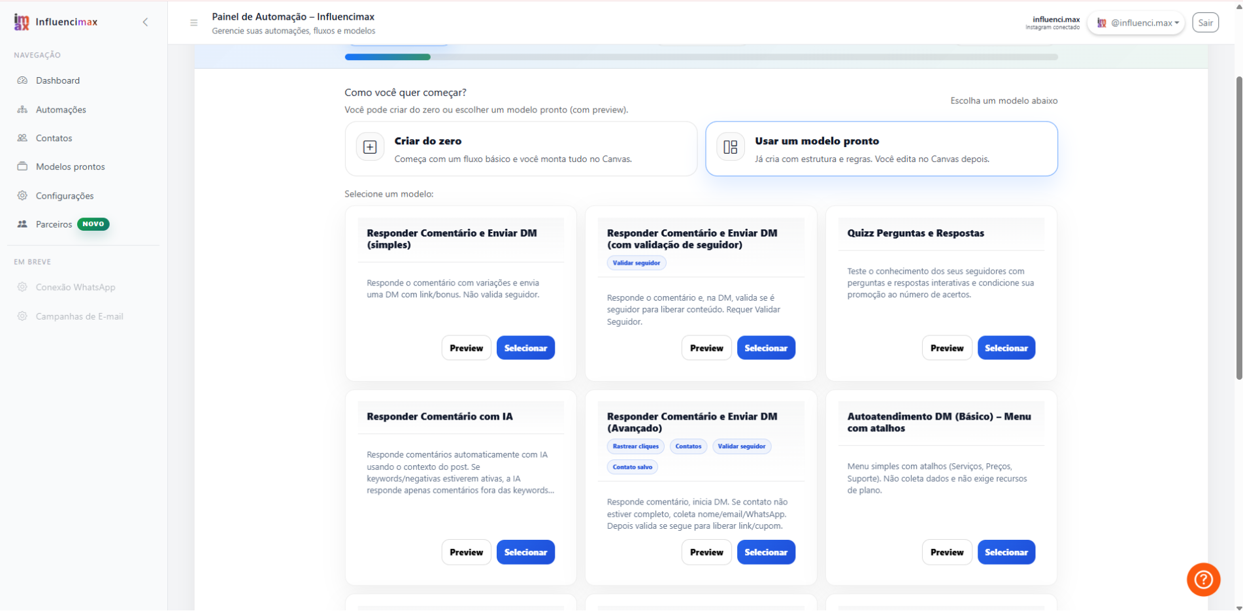The width and height of the screenshot is (1243, 615).
Task: Click the Conexão WhatsApp icon
Action: pos(22,287)
